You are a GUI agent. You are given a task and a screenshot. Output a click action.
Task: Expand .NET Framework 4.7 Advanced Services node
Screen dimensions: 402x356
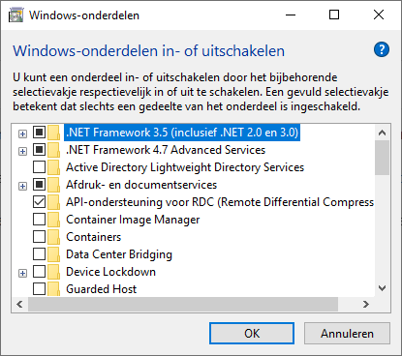[22, 151]
